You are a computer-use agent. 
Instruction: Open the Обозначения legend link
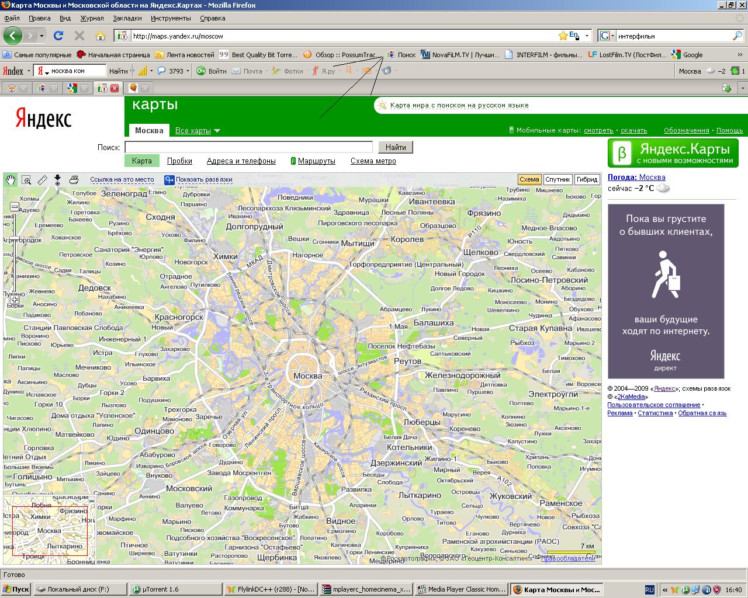(x=686, y=130)
